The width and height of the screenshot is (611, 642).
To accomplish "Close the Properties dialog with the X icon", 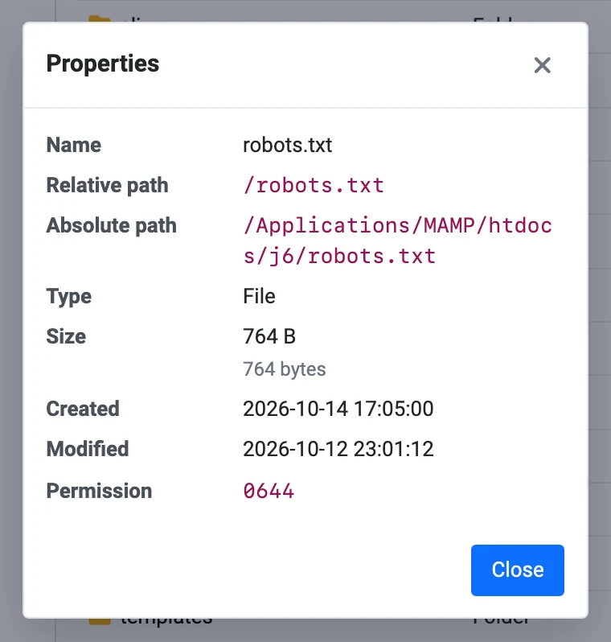I will click(x=542, y=65).
